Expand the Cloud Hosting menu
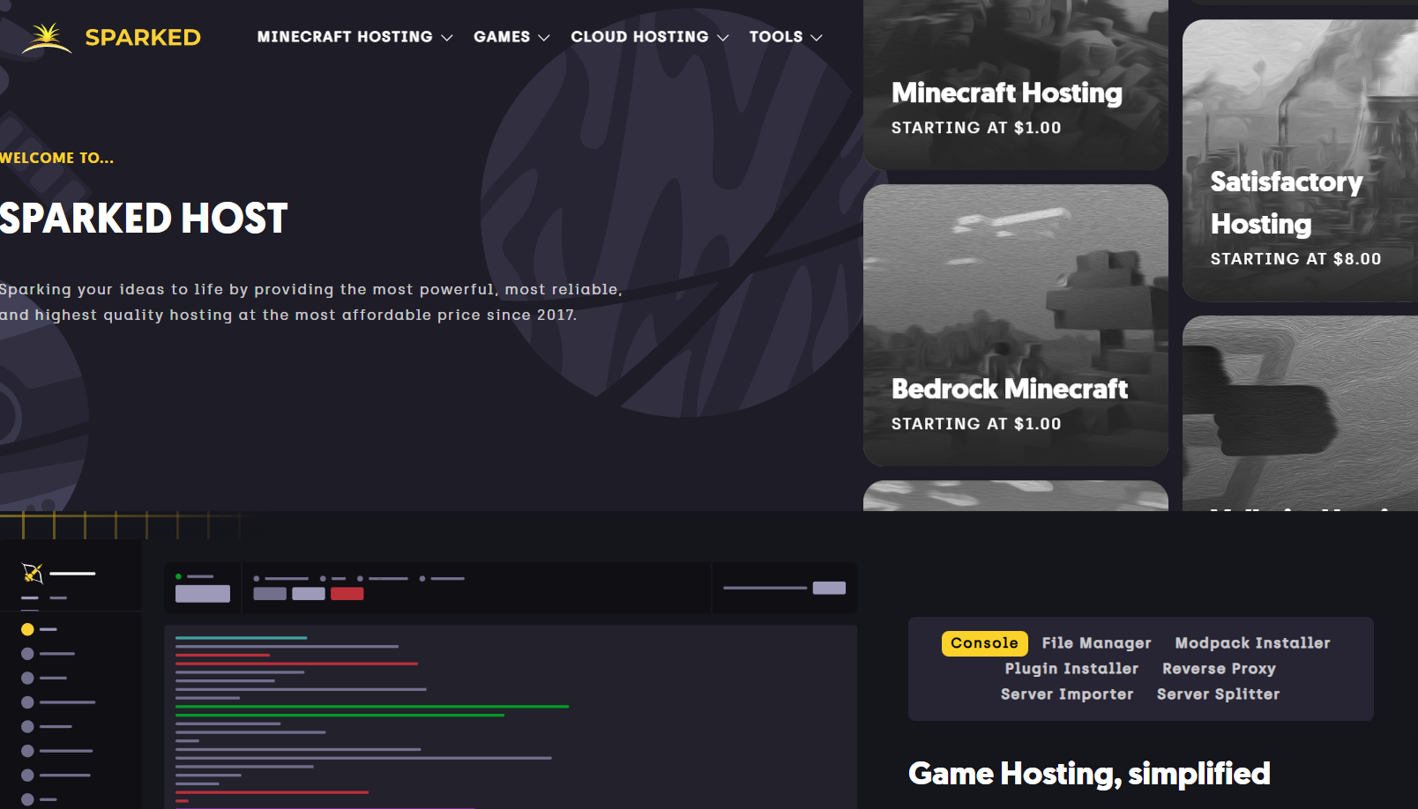1418x809 pixels. point(650,37)
